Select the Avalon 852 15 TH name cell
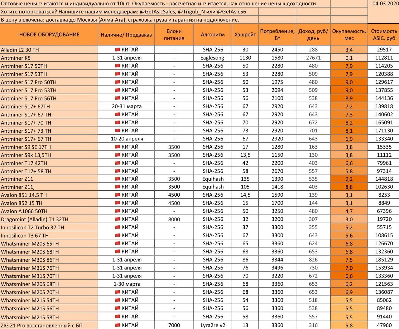 click(x=49, y=203)
